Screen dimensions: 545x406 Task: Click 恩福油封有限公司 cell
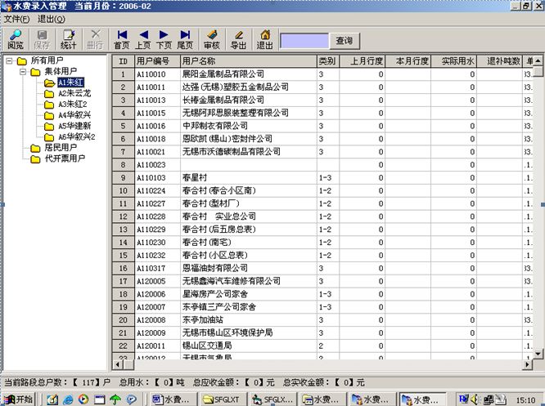click(x=249, y=268)
